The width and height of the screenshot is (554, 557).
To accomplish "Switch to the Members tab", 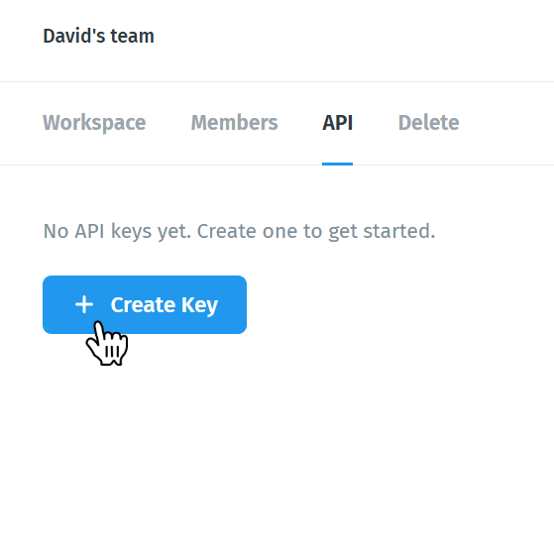I will click(x=234, y=123).
